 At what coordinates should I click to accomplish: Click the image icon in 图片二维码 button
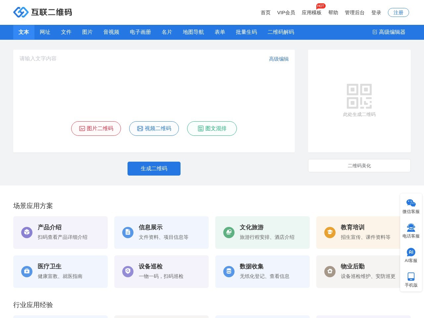[82, 129]
